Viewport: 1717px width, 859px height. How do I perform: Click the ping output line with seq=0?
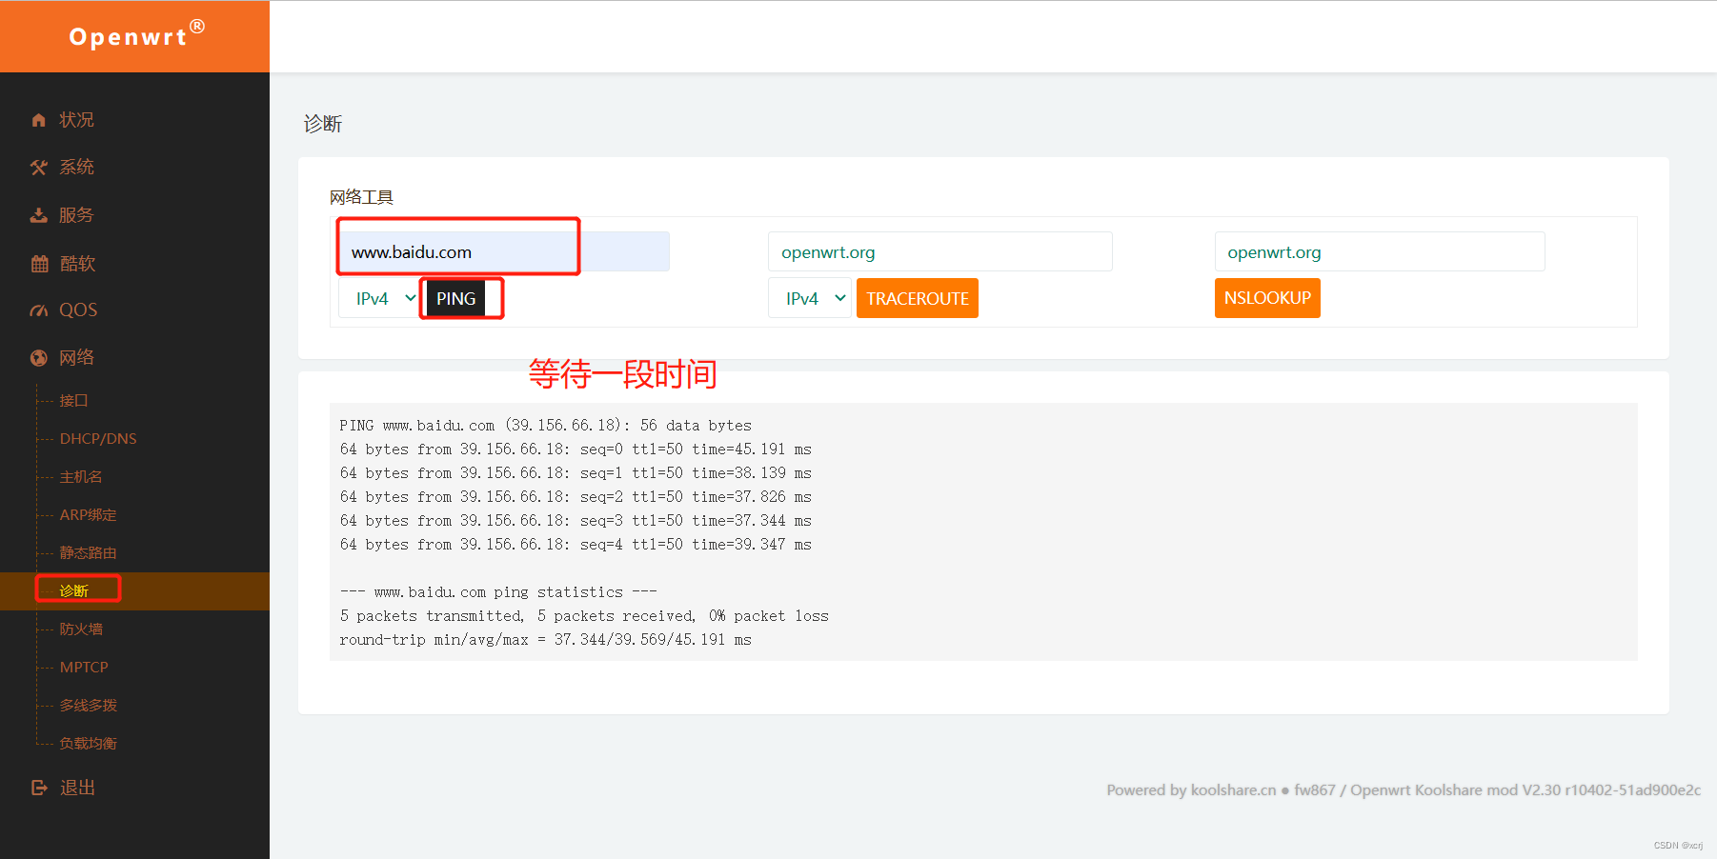(576, 449)
